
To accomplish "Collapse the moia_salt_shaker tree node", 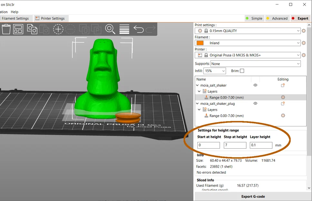I will pos(197,85).
